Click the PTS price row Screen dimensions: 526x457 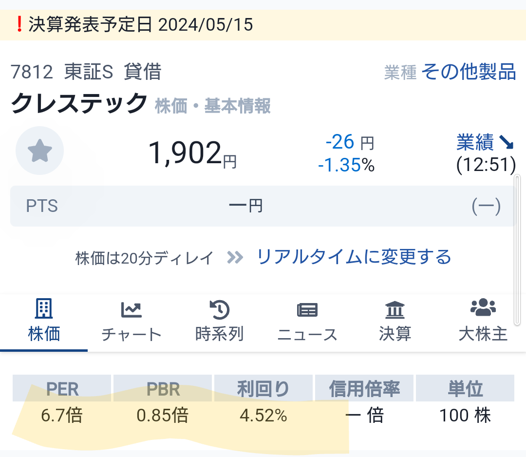263,206
